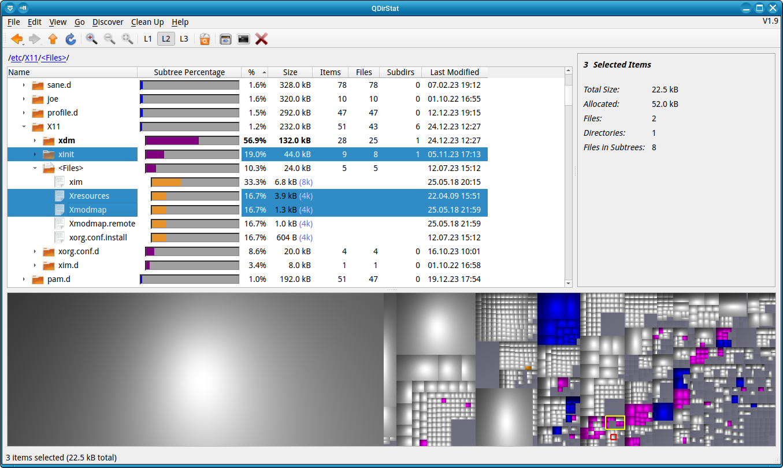
Task: Open file manager here
Action: 225,39
